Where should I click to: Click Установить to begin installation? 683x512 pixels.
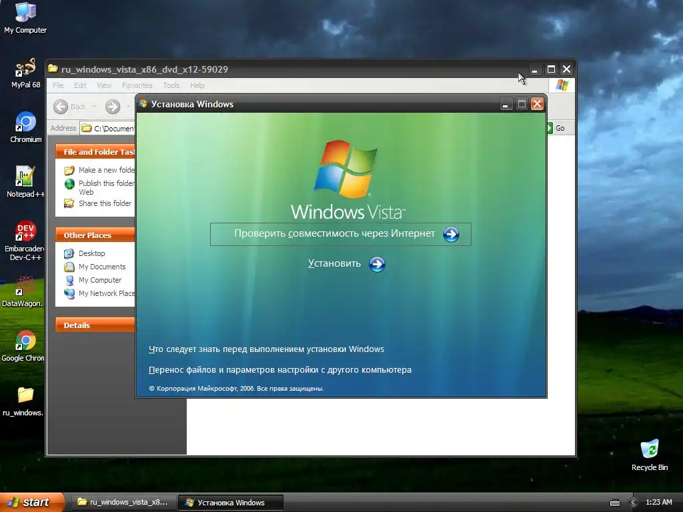pos(335,263)
